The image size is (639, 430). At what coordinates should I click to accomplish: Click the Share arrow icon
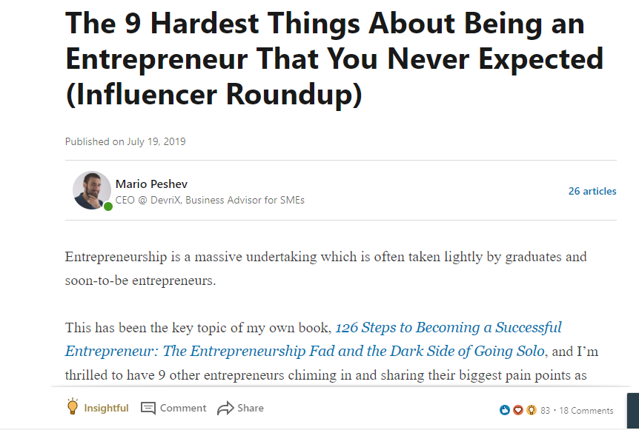(225, 408)
